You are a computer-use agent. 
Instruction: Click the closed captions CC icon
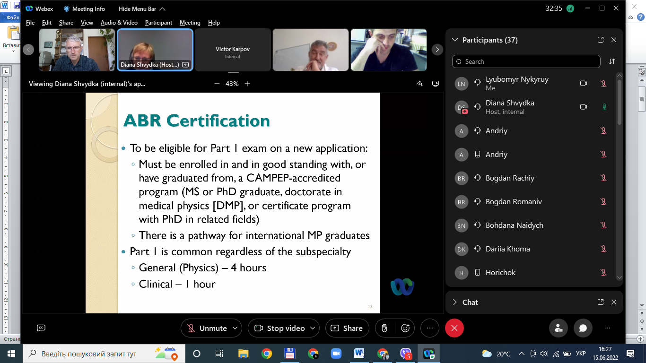[41, 328]
